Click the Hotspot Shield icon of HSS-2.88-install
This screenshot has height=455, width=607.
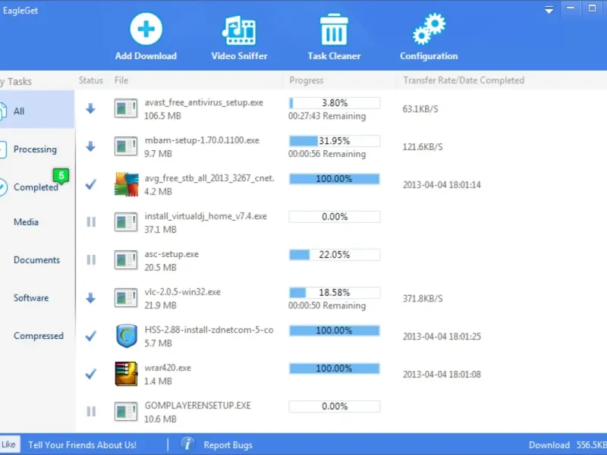(x=127, y=336)
